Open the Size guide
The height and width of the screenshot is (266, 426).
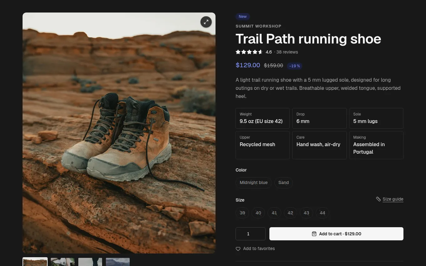[390, 199]
